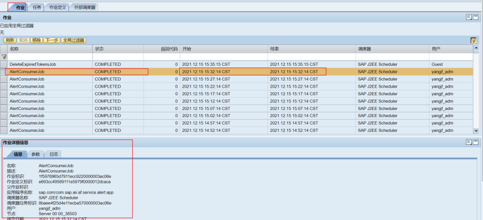Sort by the 开始 column header
The image size is (483, 220).
224,49
